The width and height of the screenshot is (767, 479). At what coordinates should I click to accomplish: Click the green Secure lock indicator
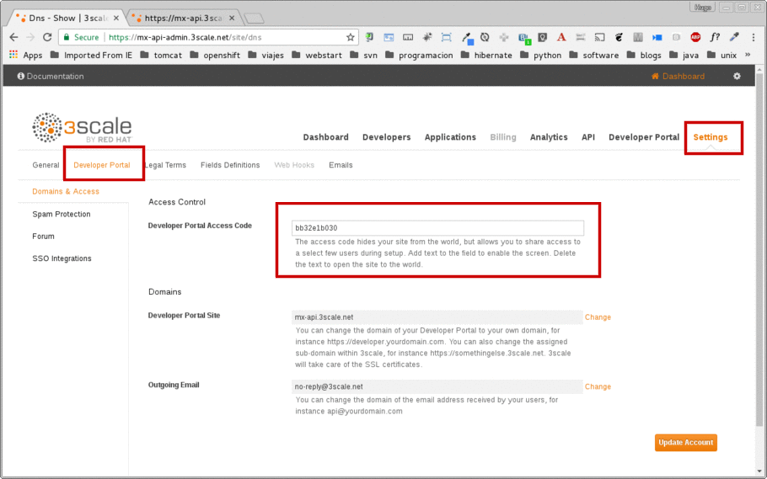coord(81,37)
